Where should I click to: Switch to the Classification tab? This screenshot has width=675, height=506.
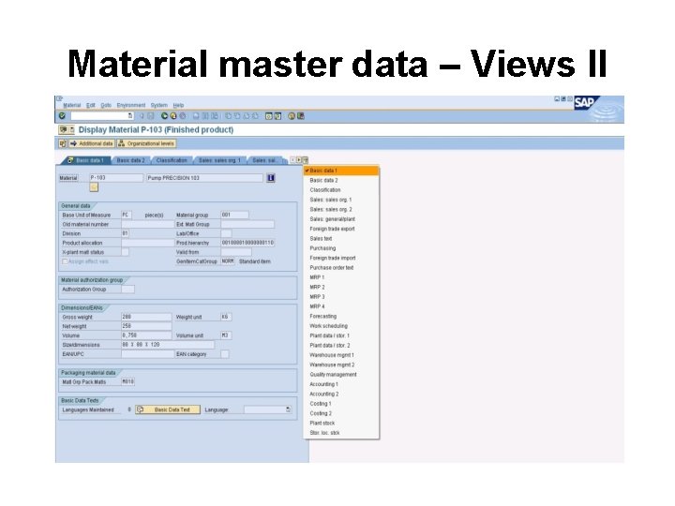coord(172,160)
